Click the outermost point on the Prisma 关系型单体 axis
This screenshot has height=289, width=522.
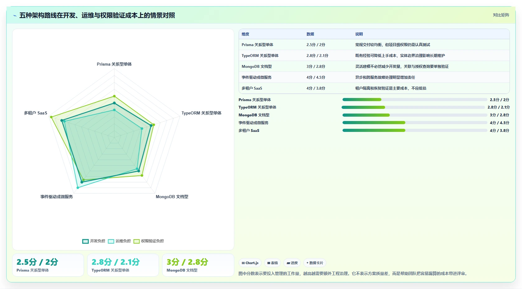coord(114,96)
